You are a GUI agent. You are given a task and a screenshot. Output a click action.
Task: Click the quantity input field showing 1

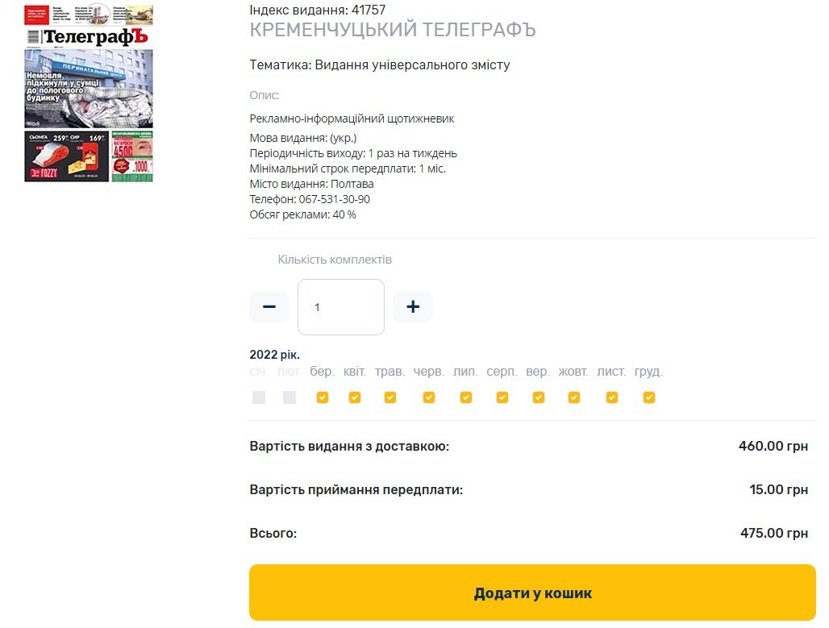(341, 307)
